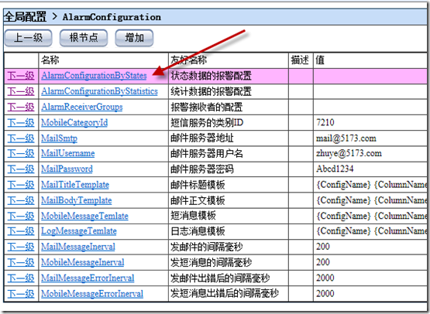Select the 发邮件出错后的间隔毫秒 cell

point(228,278)
